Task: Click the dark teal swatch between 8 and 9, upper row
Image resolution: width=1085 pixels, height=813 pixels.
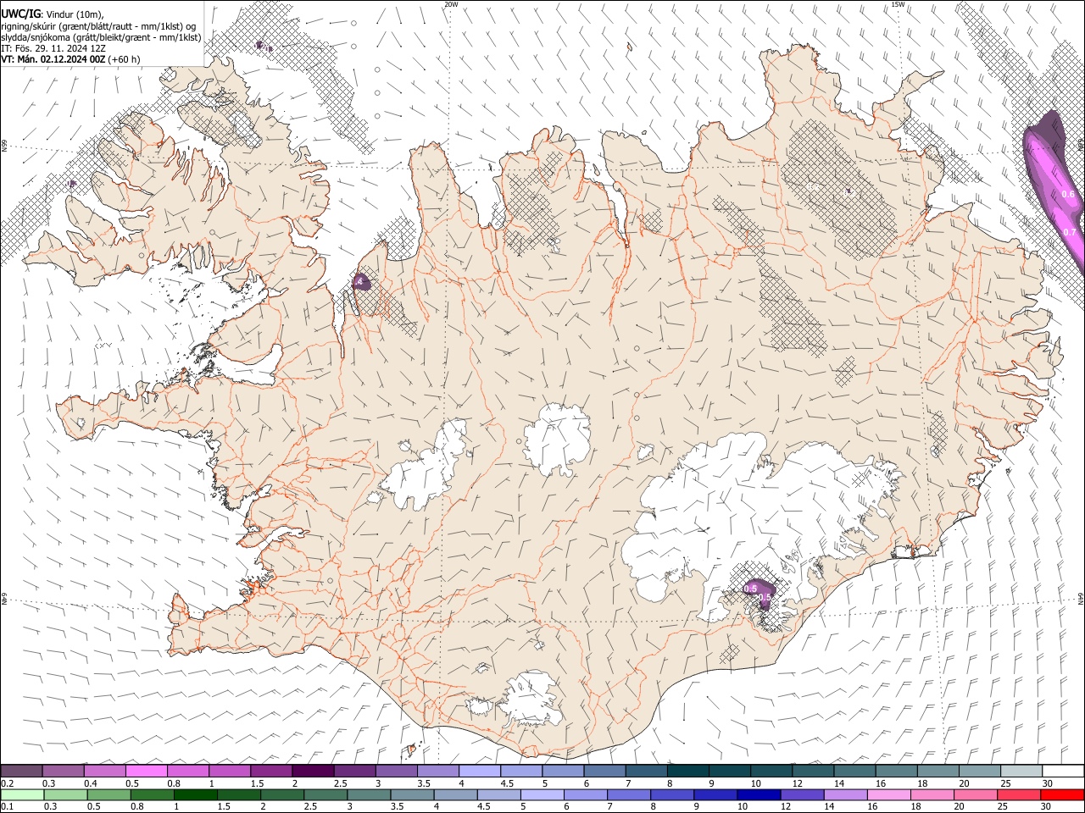Action: [x=688, y=771]
